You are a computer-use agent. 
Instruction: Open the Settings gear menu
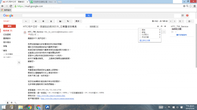pos(190,21)
